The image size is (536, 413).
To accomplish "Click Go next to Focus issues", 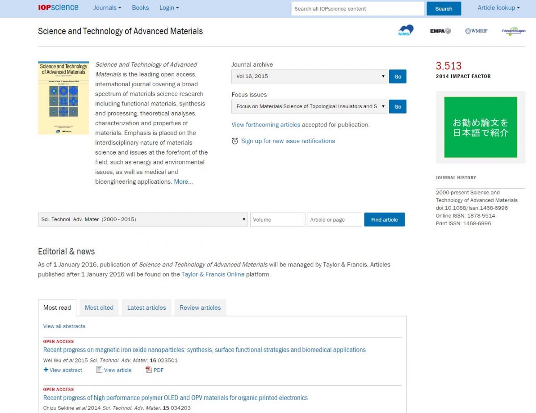I will point(398,106).
